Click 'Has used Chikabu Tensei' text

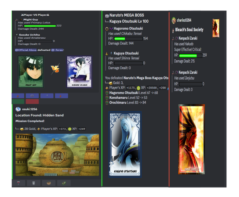coord(125,34)
